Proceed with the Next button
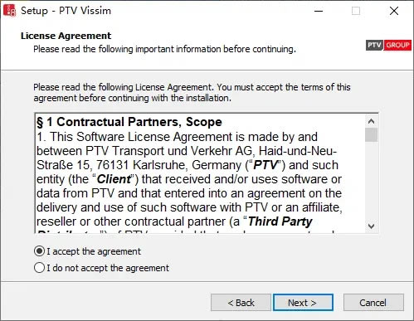 pyautogui.click(x=303, y=303)
